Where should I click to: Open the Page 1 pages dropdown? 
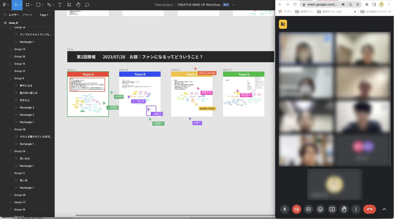pyautogui.click(x=45, y=15)
